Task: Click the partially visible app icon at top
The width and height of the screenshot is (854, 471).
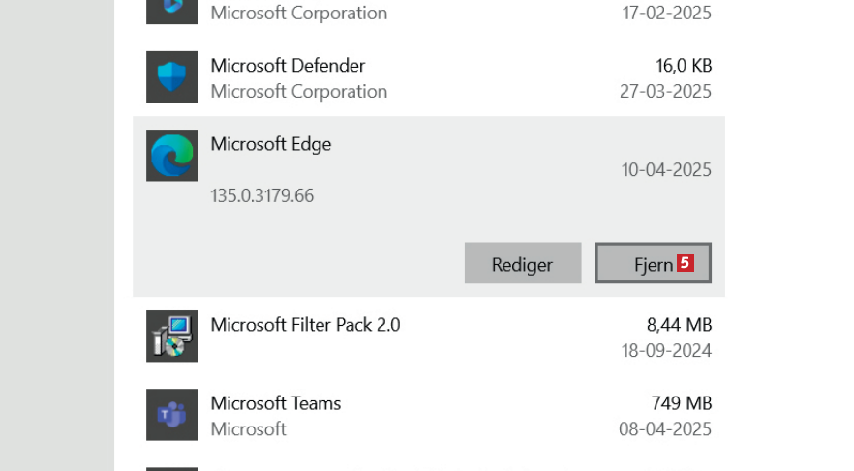Action: (172, 11)
